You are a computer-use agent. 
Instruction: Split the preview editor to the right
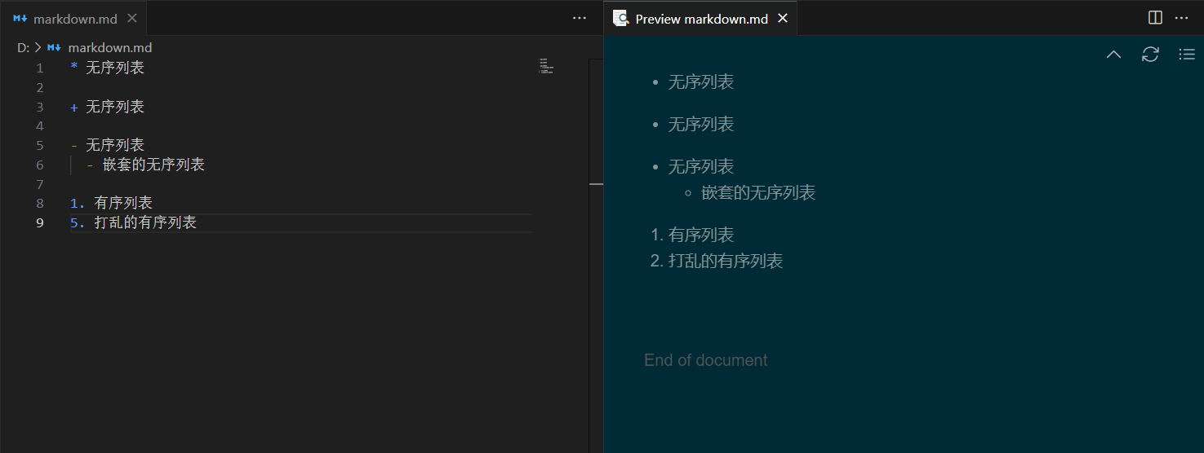point(1155,18)
